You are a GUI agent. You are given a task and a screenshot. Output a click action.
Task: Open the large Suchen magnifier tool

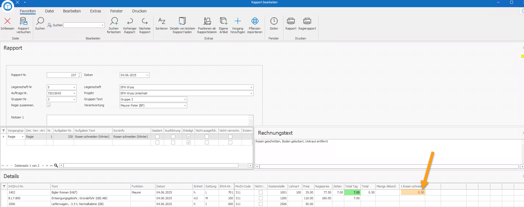point(40,21)
